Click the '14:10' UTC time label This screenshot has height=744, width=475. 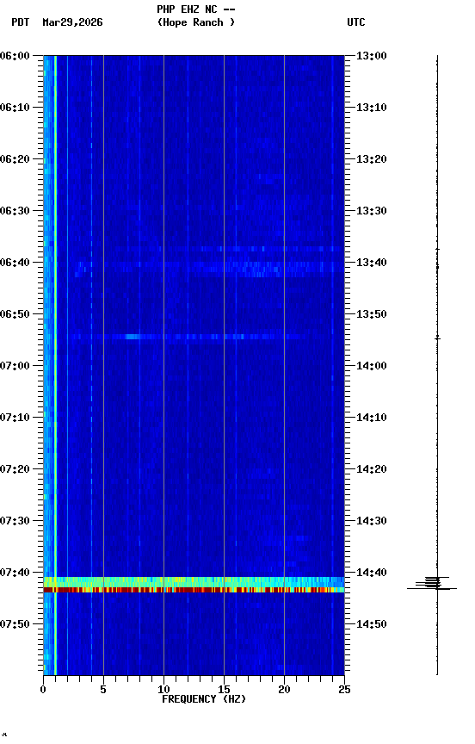372,418
